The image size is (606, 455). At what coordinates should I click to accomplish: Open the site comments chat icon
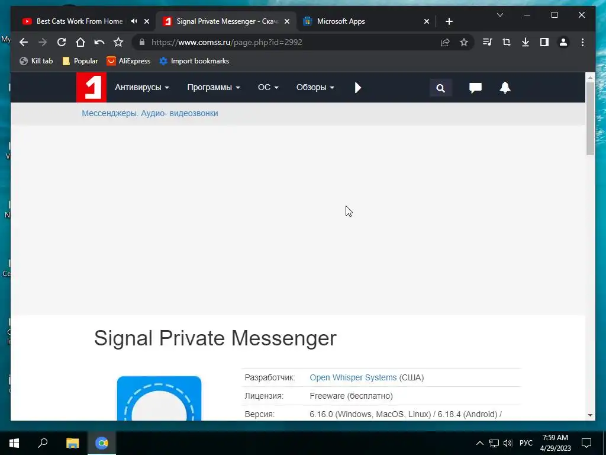(x=475, y=88)
